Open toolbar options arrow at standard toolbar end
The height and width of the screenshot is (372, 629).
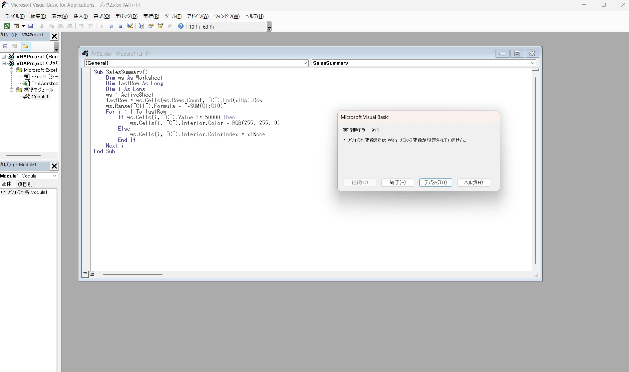point(269,27)
